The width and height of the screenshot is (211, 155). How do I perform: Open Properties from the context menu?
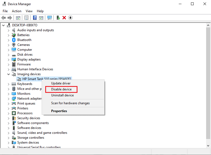point(73,111)
